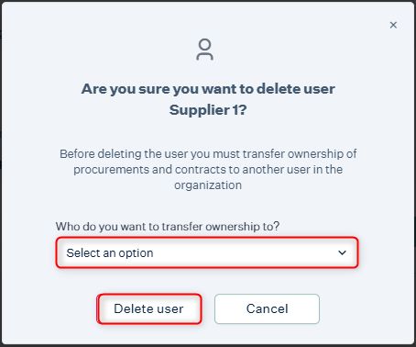
Task: Click the 'Before deleting the user' text line
Action: 208,153
